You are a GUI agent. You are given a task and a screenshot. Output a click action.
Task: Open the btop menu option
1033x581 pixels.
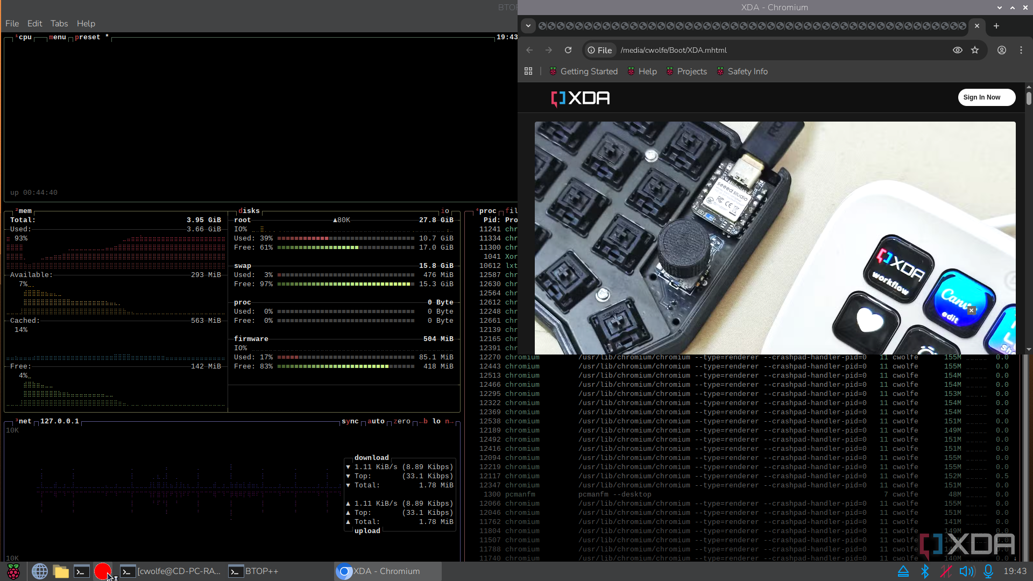(58, 37)
